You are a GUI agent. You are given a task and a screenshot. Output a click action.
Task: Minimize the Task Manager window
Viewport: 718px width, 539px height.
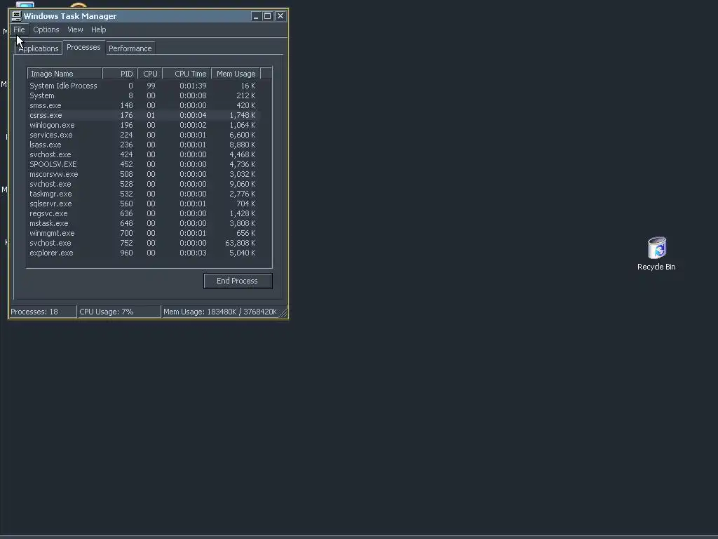(x=256, y=16)
